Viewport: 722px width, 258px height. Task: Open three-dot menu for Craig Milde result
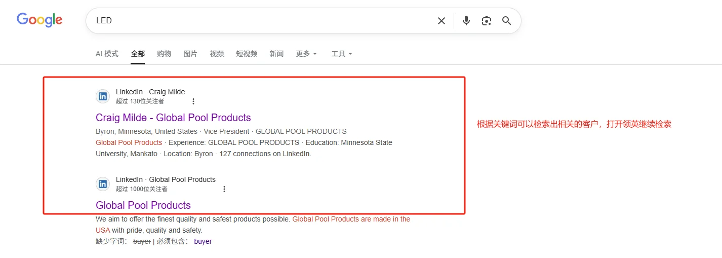pos(193,101)
